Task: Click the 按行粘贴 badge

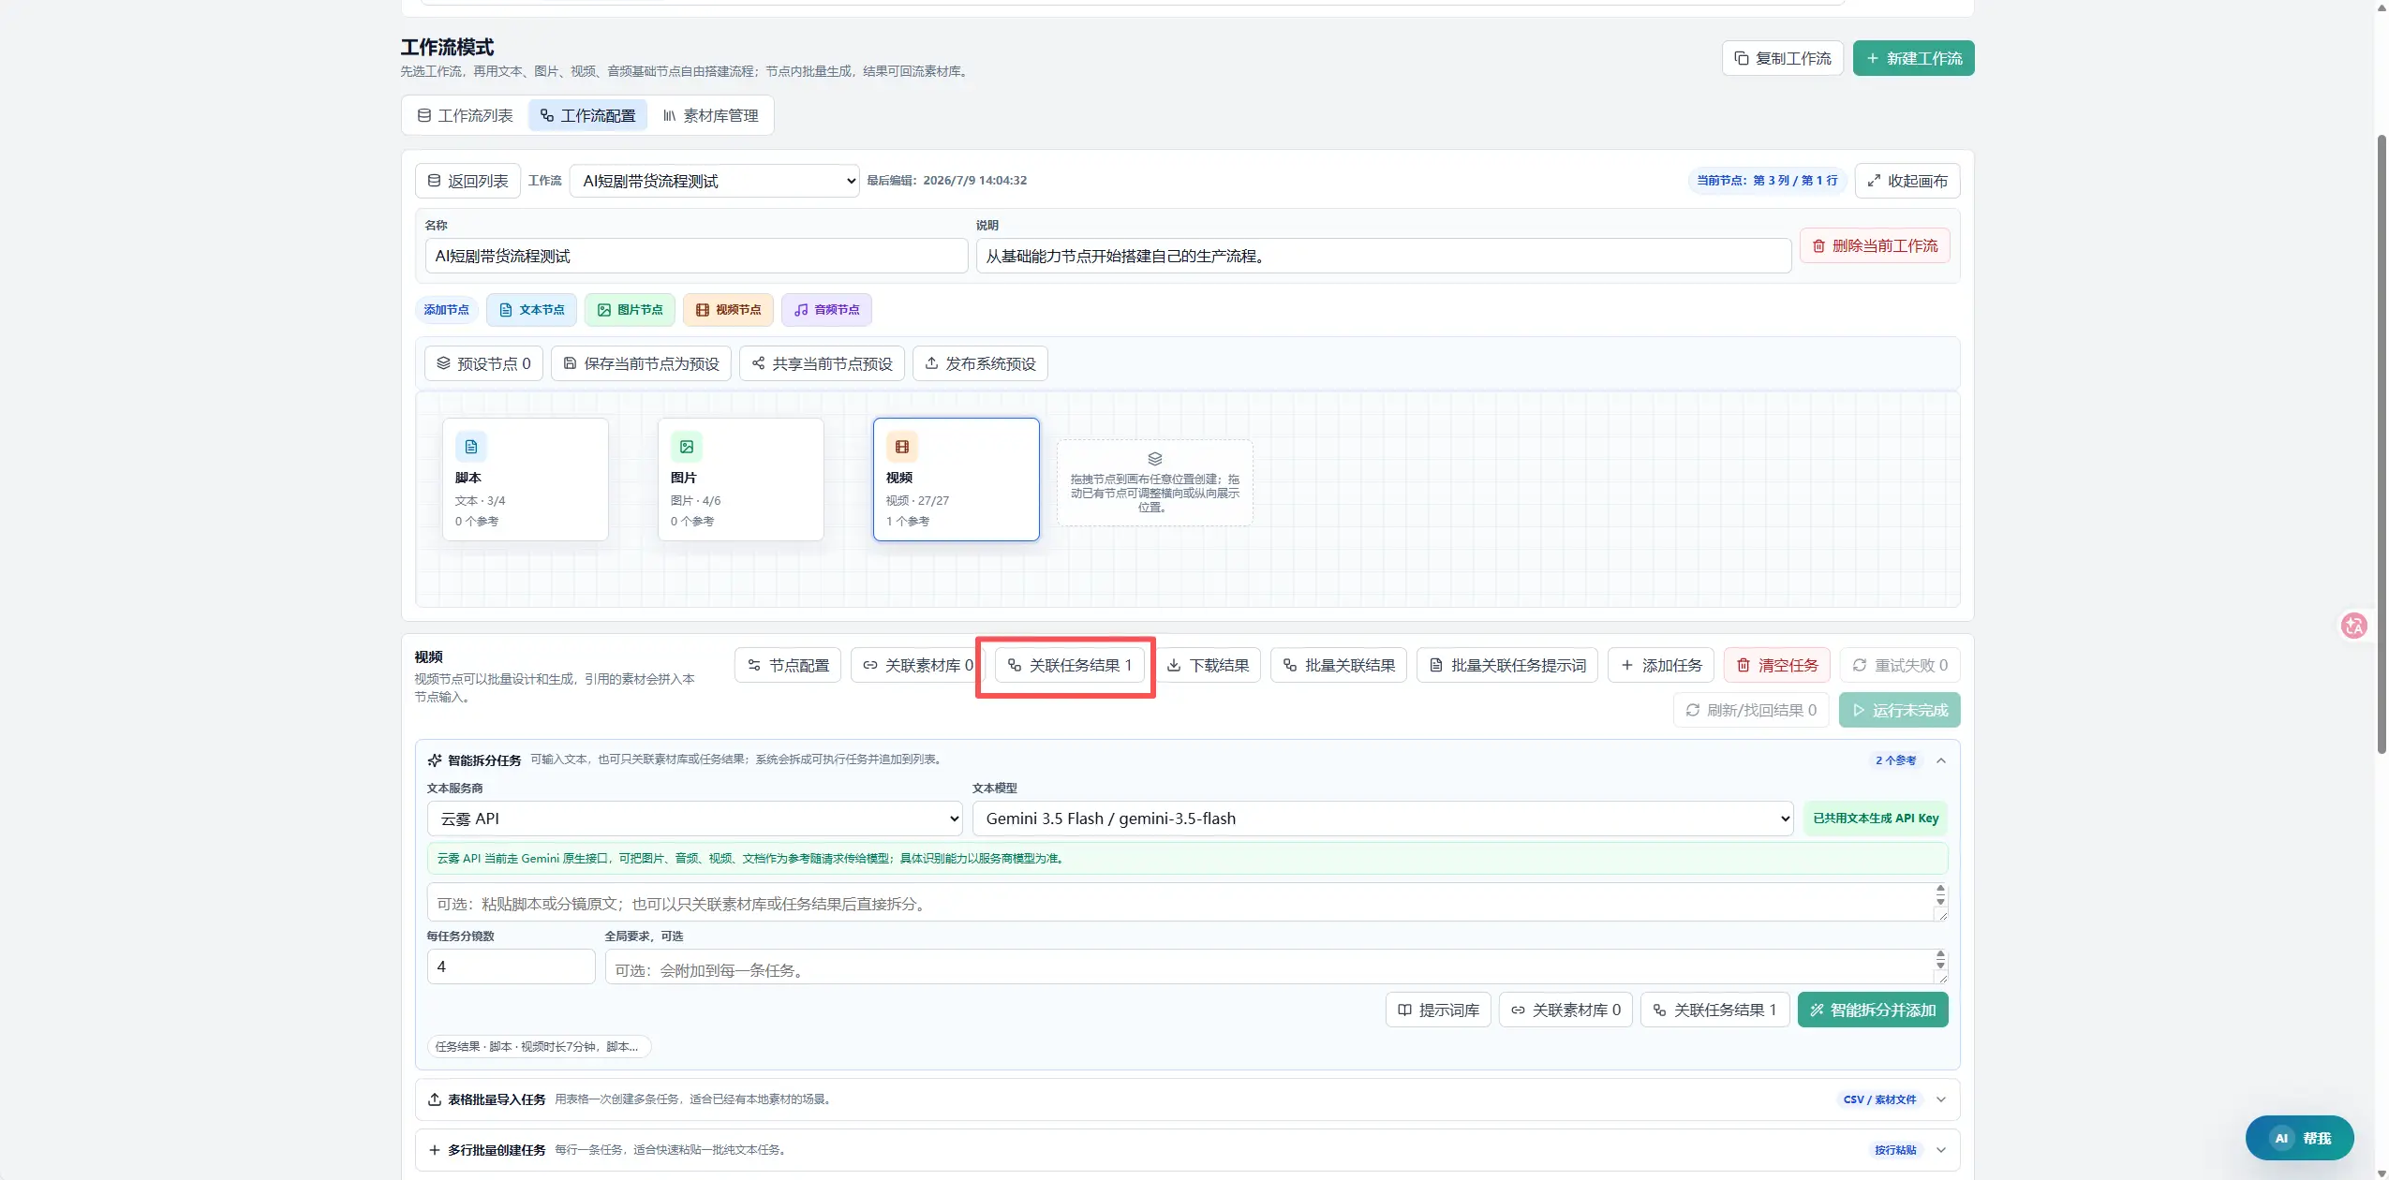Action: [x=1895, y=1150]
